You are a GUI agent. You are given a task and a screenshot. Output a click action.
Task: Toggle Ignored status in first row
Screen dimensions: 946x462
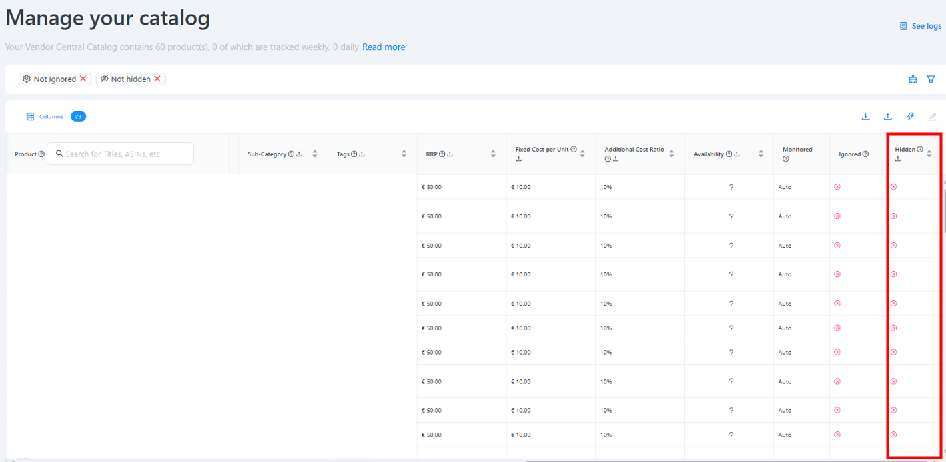click(837, 187)
